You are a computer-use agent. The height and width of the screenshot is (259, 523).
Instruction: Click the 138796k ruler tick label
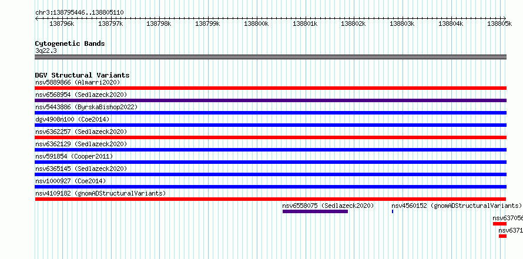62,23
